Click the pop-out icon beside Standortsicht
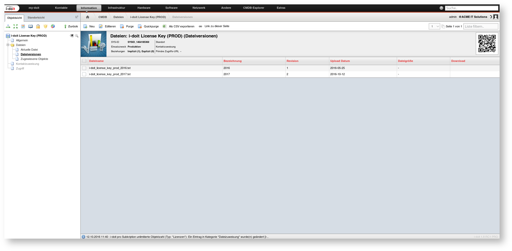The image size is (512, 251). [77, 17]
